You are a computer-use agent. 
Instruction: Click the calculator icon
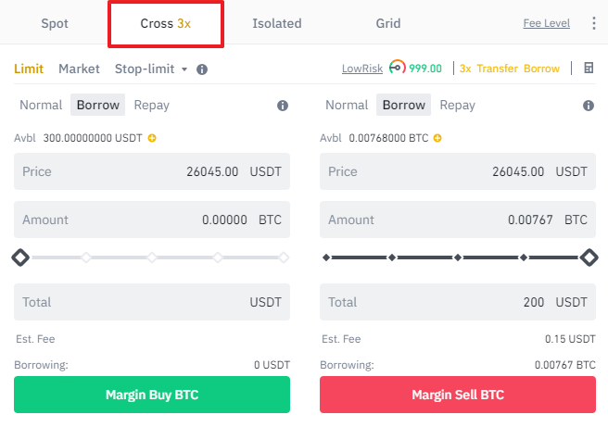(x=589, y=69)
